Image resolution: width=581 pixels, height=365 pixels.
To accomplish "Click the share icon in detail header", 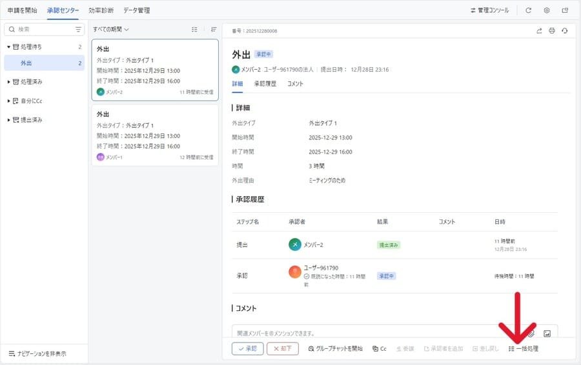I will 539,31.
